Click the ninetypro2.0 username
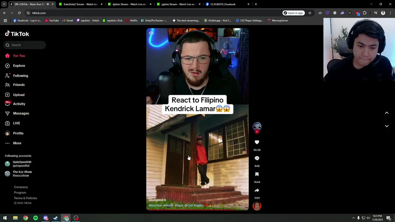The image size is (395, 222). 157,200
